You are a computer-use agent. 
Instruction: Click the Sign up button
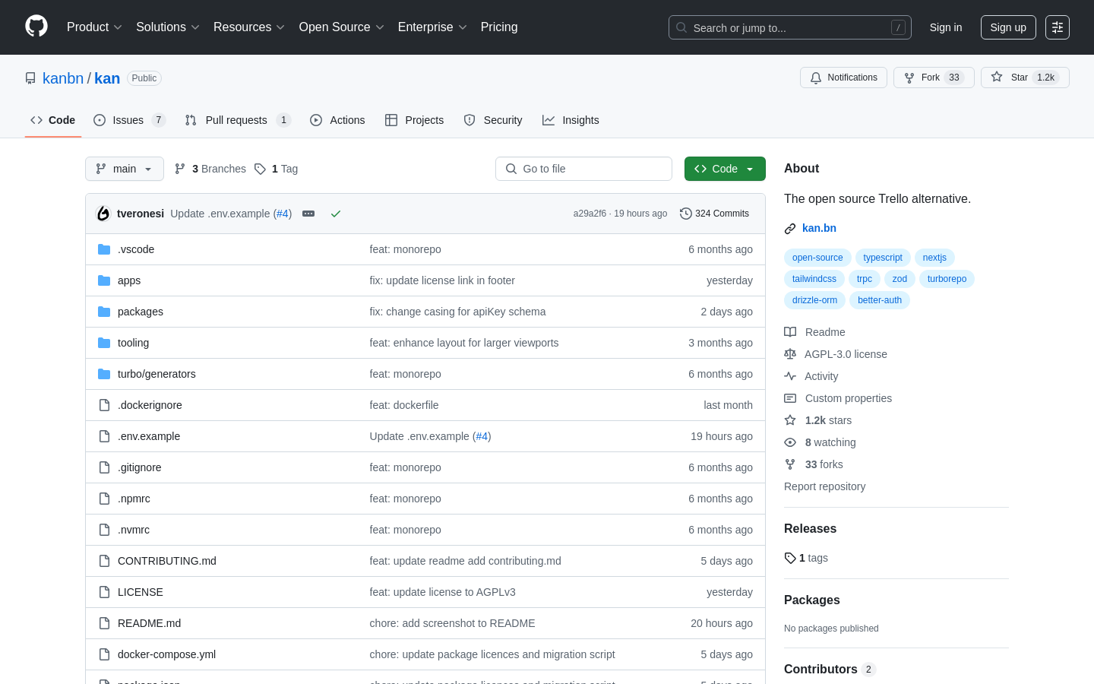(1008, 27)
